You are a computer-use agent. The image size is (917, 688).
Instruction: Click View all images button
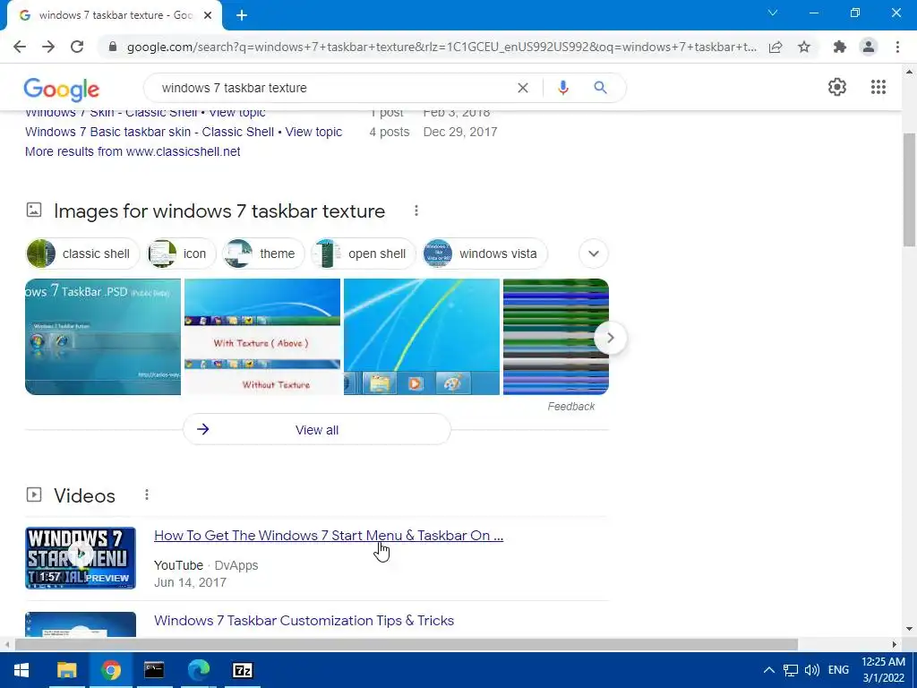317,429
